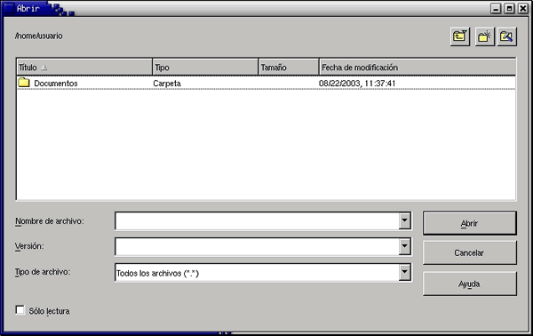Open help with the Ayuda button
This screenshot has height=336, width=533.
pyautogui.click(x=469, y=284)
